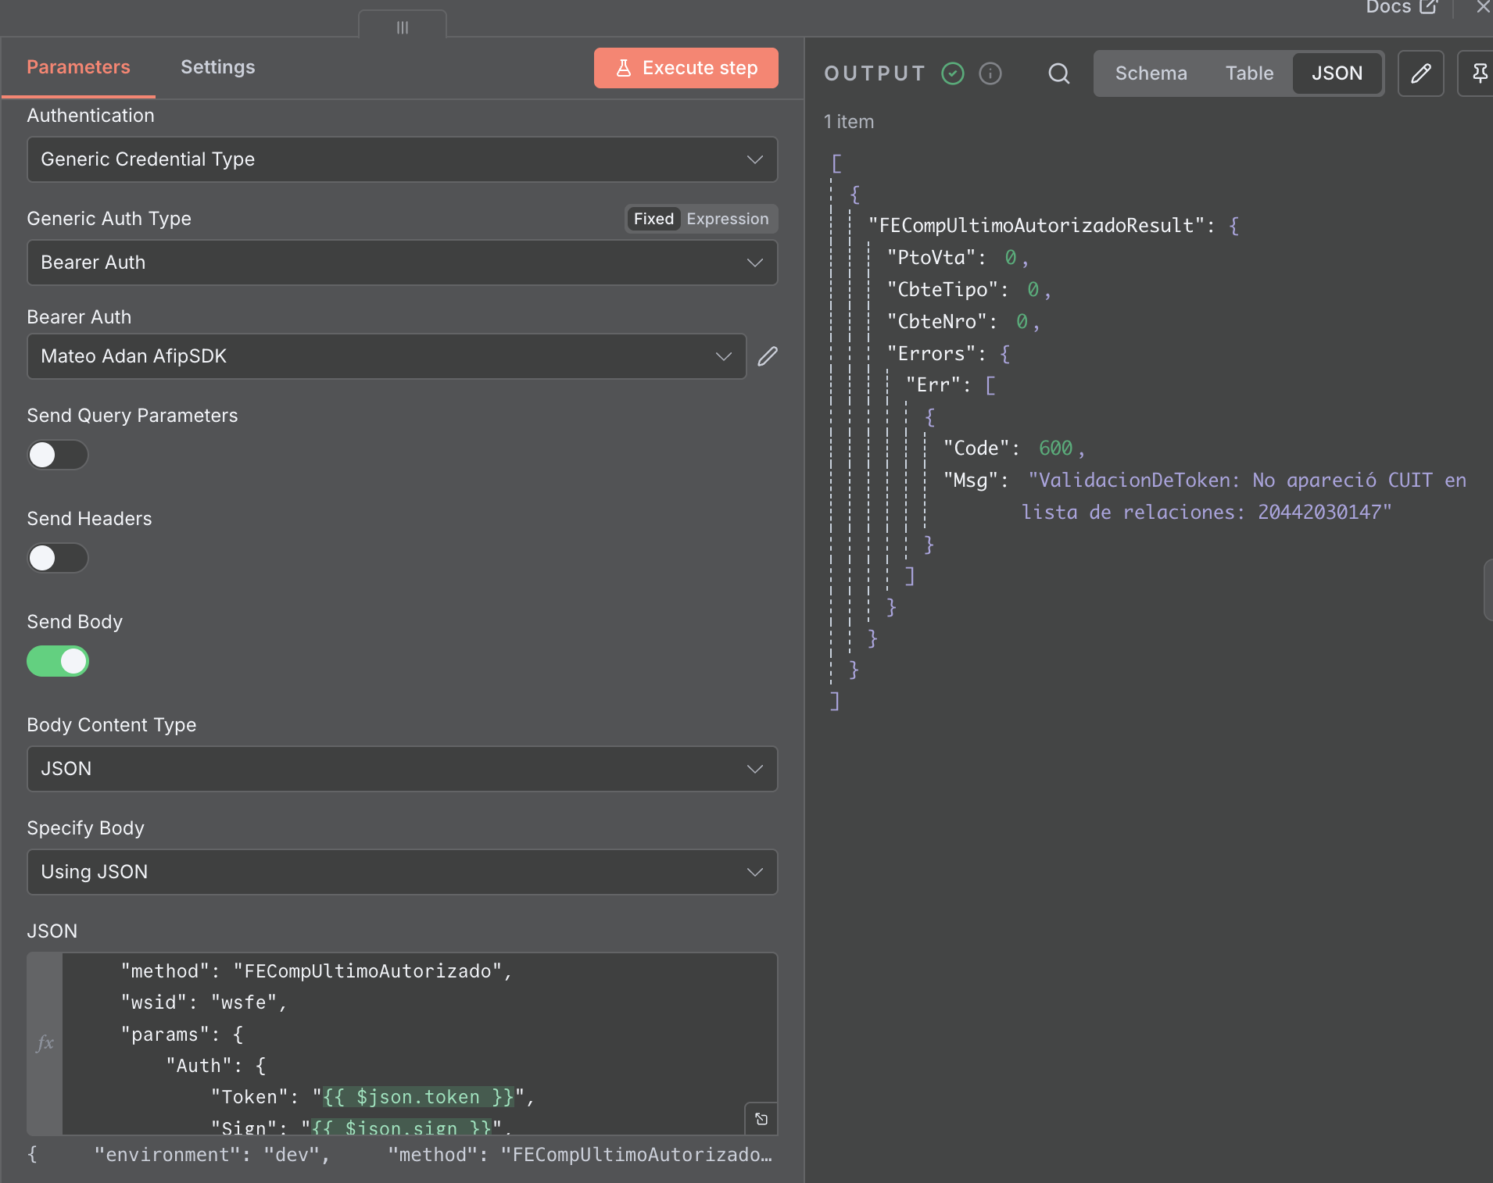The height and width of the screenshot is (1183, 1493).
Task: Disable the Send Body toggle
Action: 58,661
